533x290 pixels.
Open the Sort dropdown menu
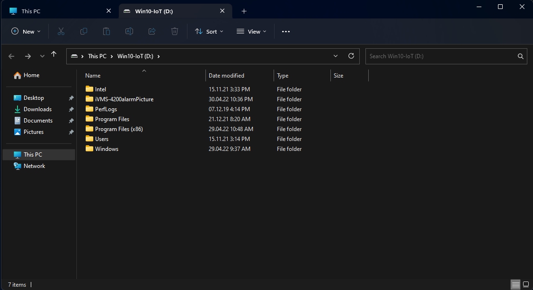[209, 31]
